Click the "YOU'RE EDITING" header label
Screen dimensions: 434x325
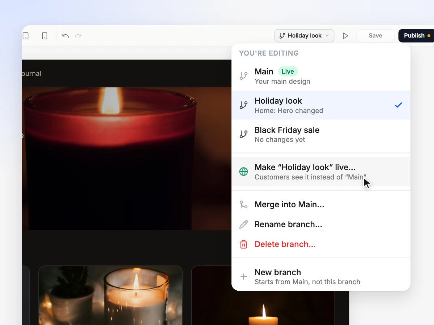point(269,53)
